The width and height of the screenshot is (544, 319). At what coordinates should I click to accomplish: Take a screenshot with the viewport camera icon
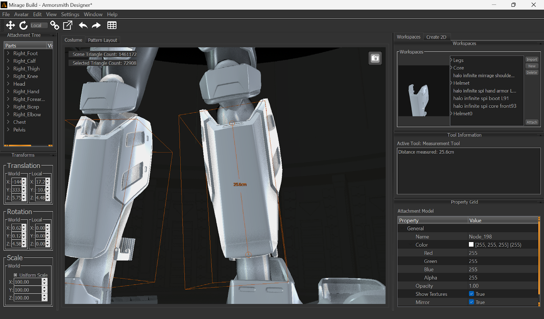click(375, 58)
